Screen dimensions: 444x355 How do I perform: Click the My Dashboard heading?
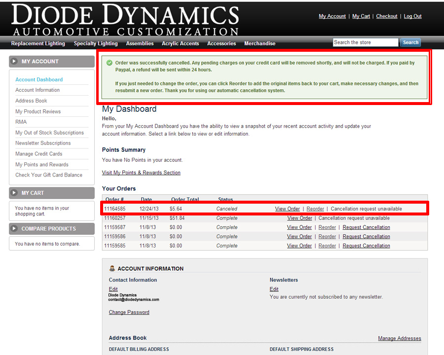point(129,109)
